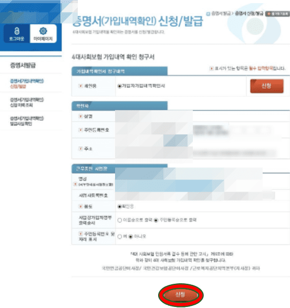This screenshot has height=308, width=290.
Task: Select 아니오 for 주민등록번호 뒷자리 표시
Action: coord(131,236)
